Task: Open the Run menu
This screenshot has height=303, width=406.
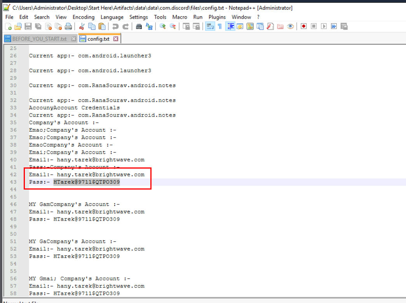Action: pyautogui.click(x=198, y=17)
